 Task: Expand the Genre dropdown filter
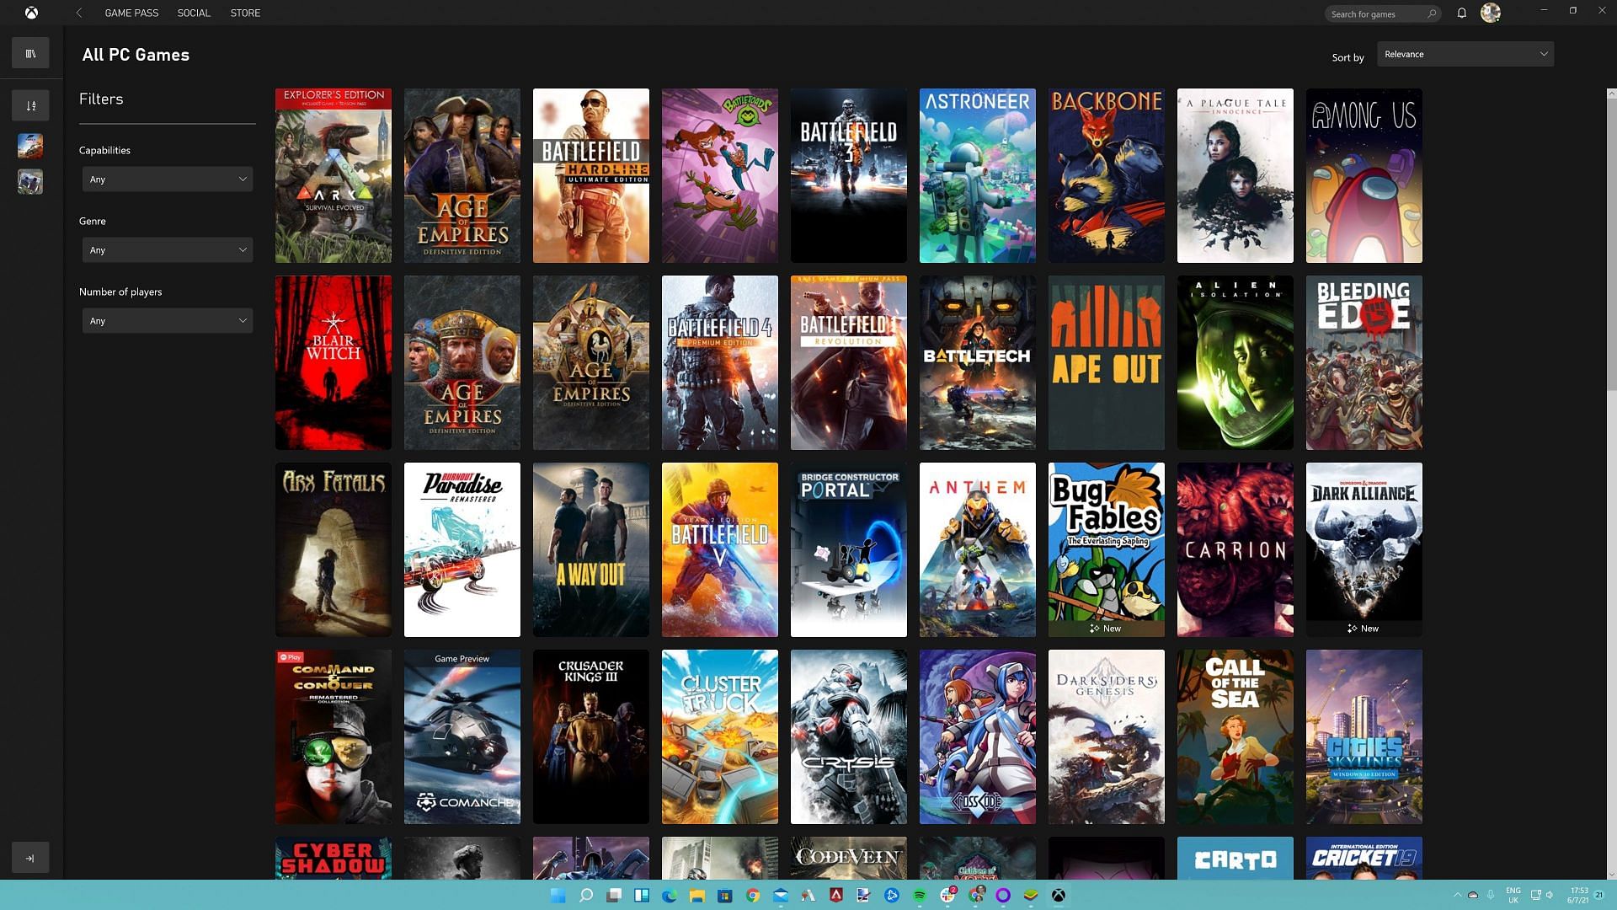[167, 250]
